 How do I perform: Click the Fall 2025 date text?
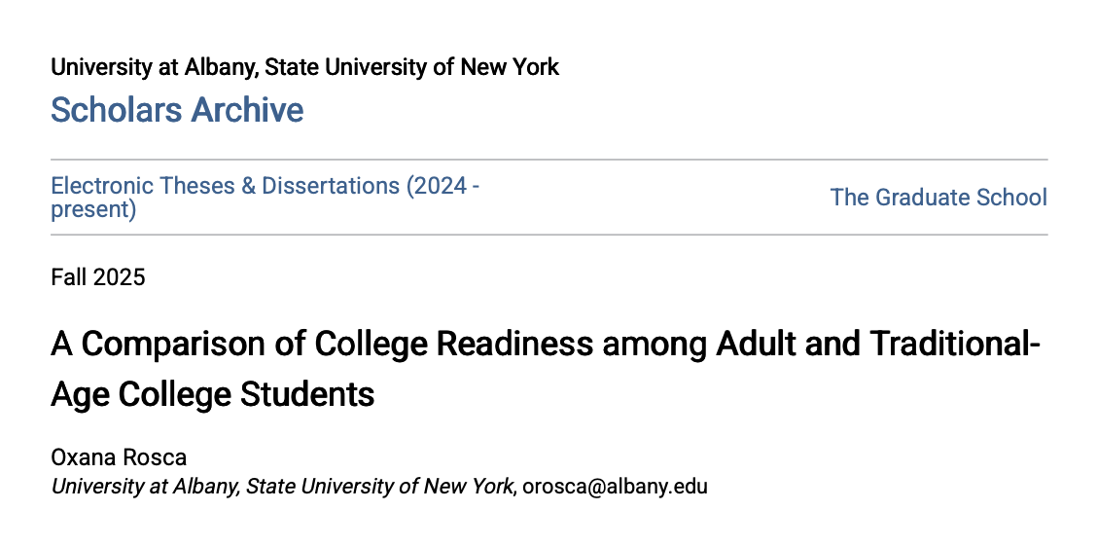point(97,277)
